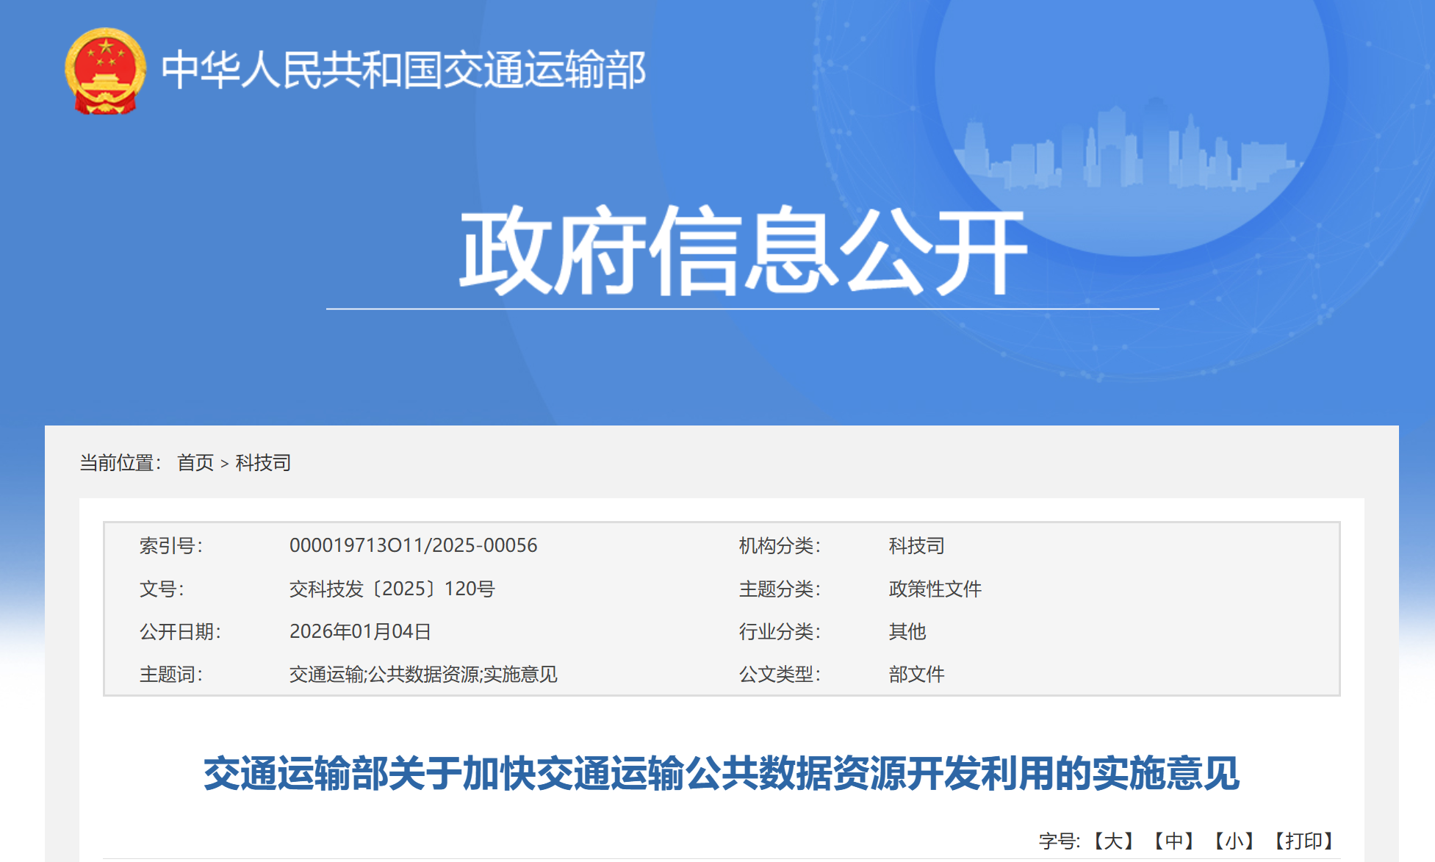
Task: Click the breadcrumb separator arrow
Action: pos(225,464)
